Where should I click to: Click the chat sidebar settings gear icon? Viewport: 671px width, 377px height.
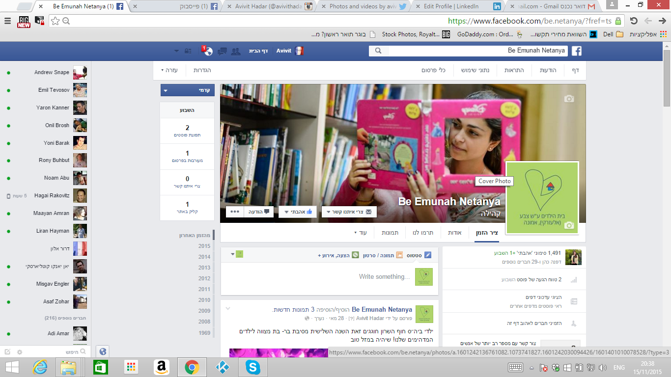click(x=20, y=352)
